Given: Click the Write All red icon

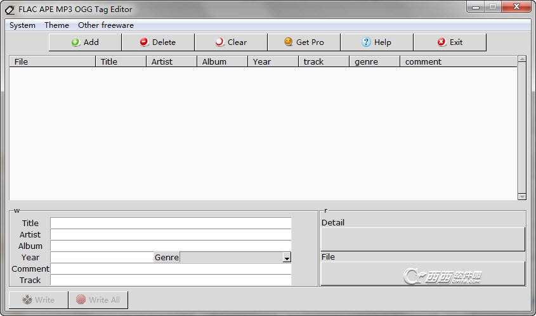Looking at the screenshot, I should [81, 300].
